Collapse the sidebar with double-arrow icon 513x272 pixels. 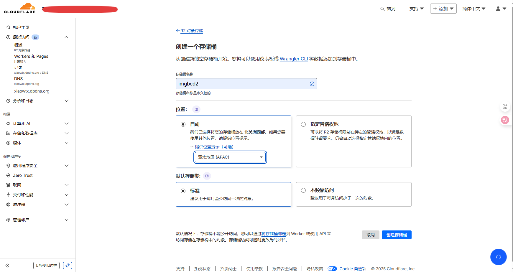coord(7,266)
